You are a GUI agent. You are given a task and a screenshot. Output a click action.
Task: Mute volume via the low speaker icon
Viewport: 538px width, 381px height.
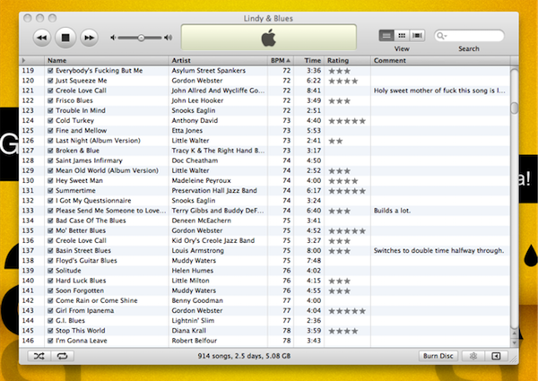coord(113,38)
